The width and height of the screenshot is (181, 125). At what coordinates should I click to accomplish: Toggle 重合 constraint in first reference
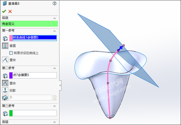tap(5, 60)
